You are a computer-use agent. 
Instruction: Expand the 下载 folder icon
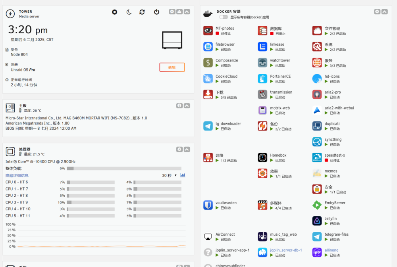tap(208, 94)
